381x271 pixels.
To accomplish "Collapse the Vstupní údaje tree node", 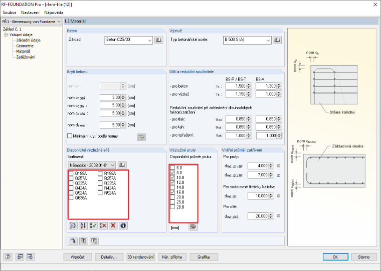I will [6, 34].
